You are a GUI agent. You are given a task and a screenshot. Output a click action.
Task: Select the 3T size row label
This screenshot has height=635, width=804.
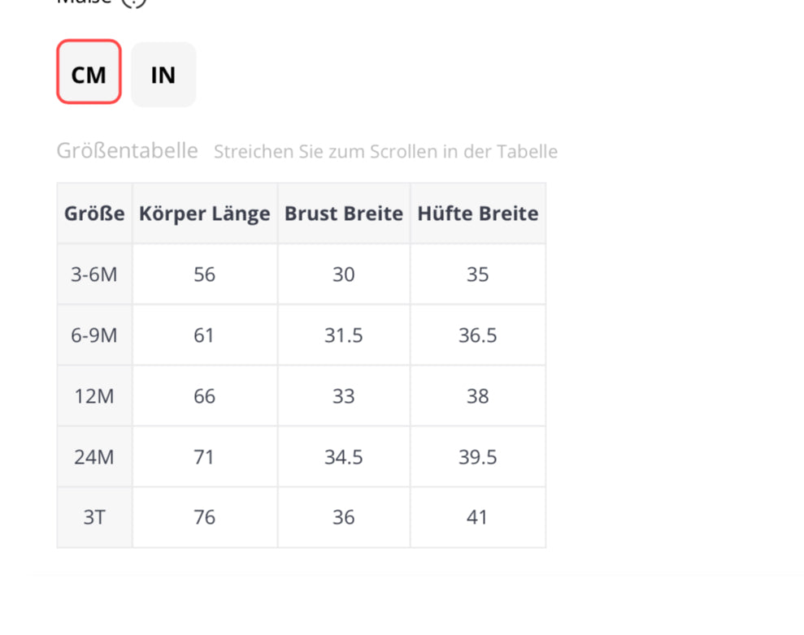tap(94, 517)
